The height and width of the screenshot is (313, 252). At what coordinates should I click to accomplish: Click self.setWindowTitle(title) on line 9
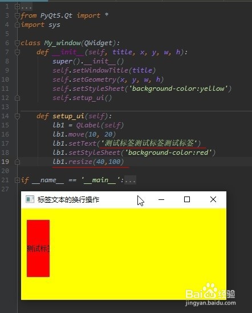coord(104,70)
